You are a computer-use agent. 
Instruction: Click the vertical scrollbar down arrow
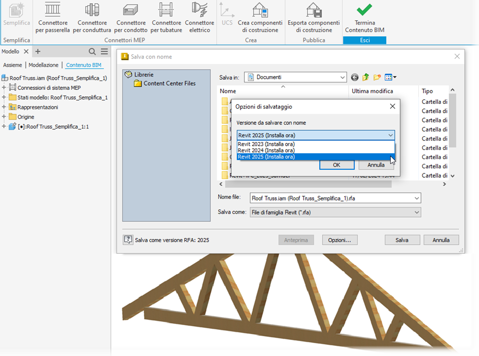tap(452, 176)
